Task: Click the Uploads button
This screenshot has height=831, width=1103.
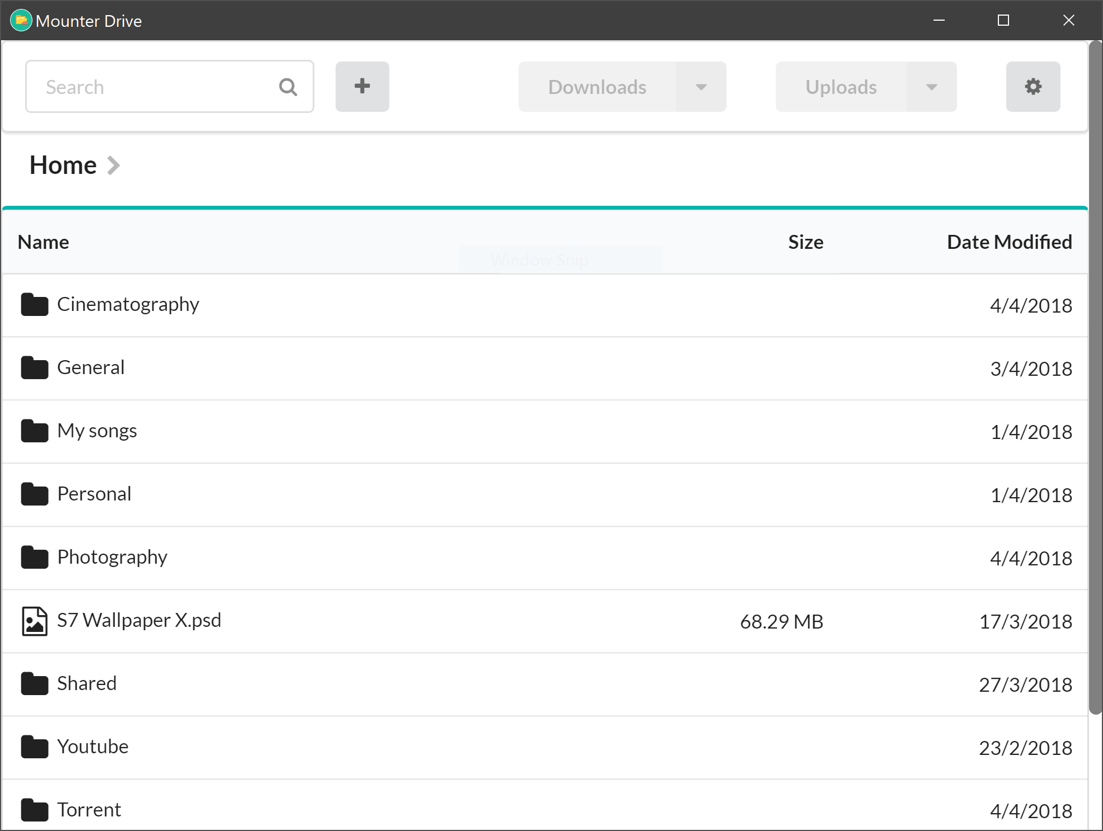Action: (x=841, y=87)
